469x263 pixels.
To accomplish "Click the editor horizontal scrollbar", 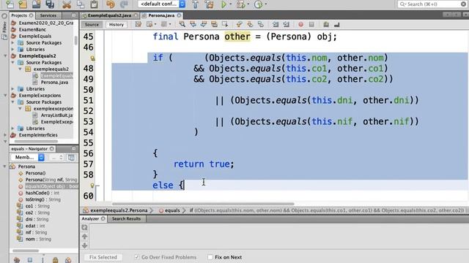I will (203, 204).
